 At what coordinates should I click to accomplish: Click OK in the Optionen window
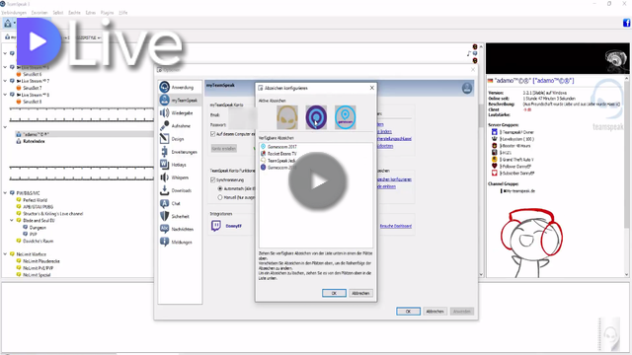click(x=408, y=312)
